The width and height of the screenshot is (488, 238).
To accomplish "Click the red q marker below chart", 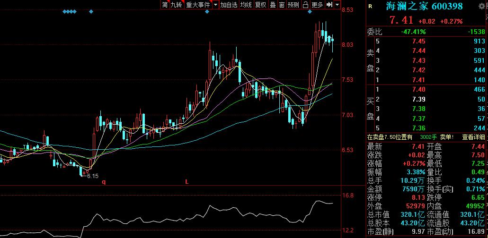I will pyautogui.click(x=103, y=182).
